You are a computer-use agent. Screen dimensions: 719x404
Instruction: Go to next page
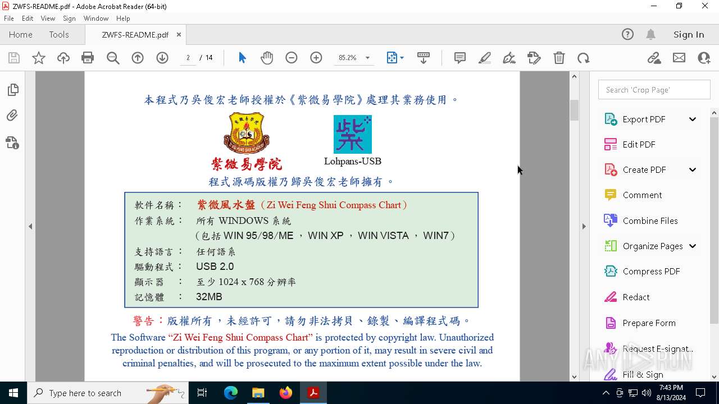coord(162,58)
